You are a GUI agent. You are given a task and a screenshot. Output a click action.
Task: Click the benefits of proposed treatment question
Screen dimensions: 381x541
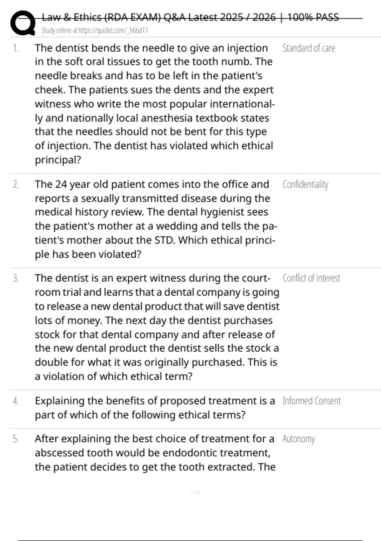click(x=155, y=408)
